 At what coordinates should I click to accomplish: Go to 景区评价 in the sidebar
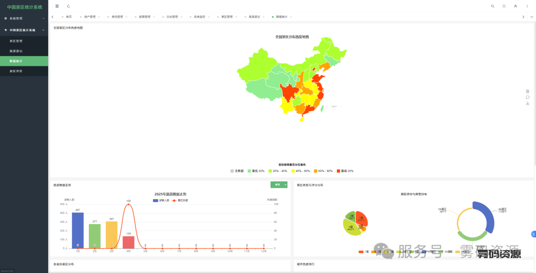pyautogui.click(x=16, y=71)
